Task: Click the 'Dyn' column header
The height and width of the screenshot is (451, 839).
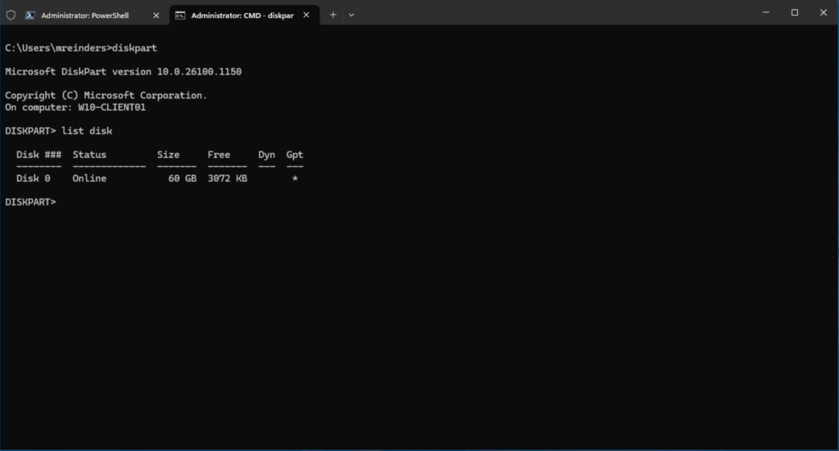Action: point(266,155)
